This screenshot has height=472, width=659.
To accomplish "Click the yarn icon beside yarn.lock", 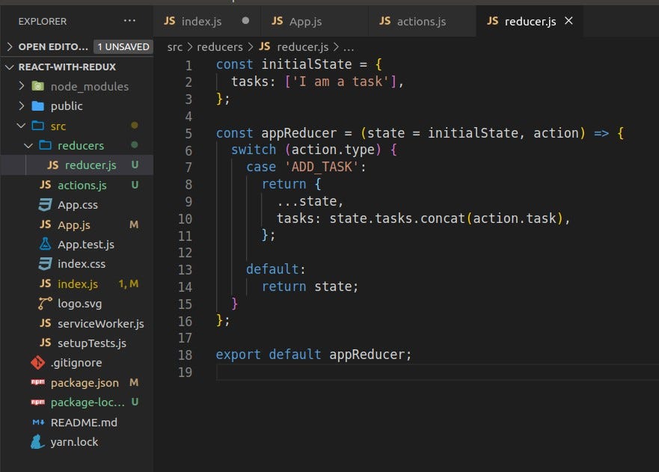I will coord(37,442).
